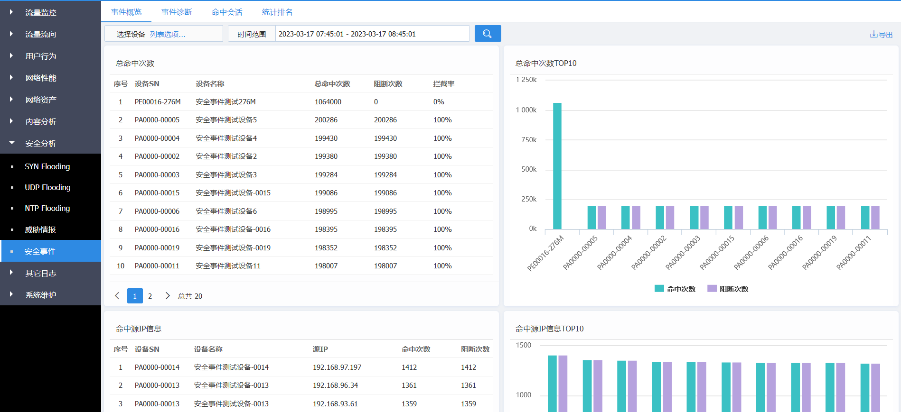
Task: Collapse the 安全分析 menu arrow
Action: [x=12, y=143]
